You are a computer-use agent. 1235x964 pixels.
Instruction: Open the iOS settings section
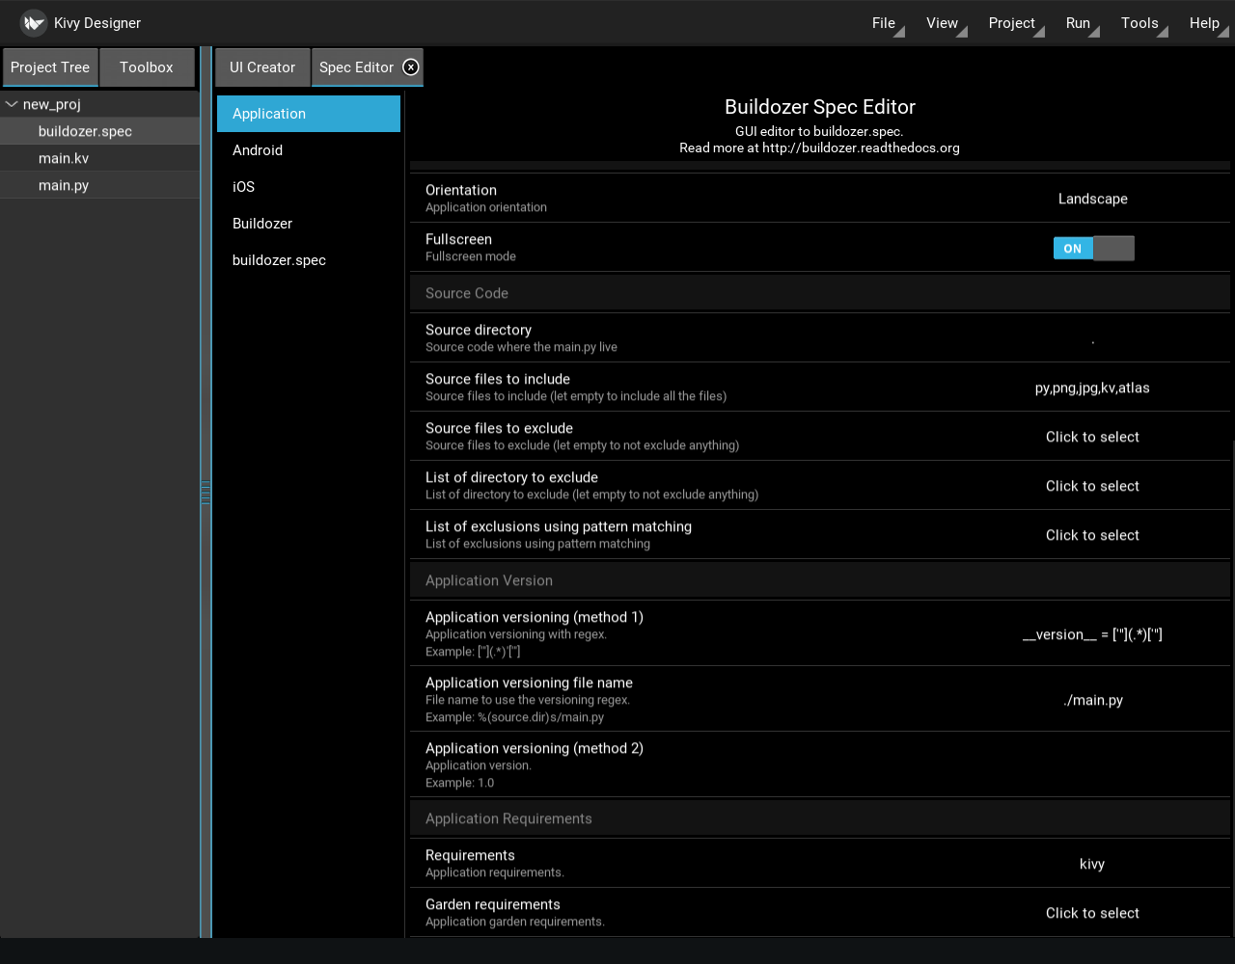click(309, 187)
